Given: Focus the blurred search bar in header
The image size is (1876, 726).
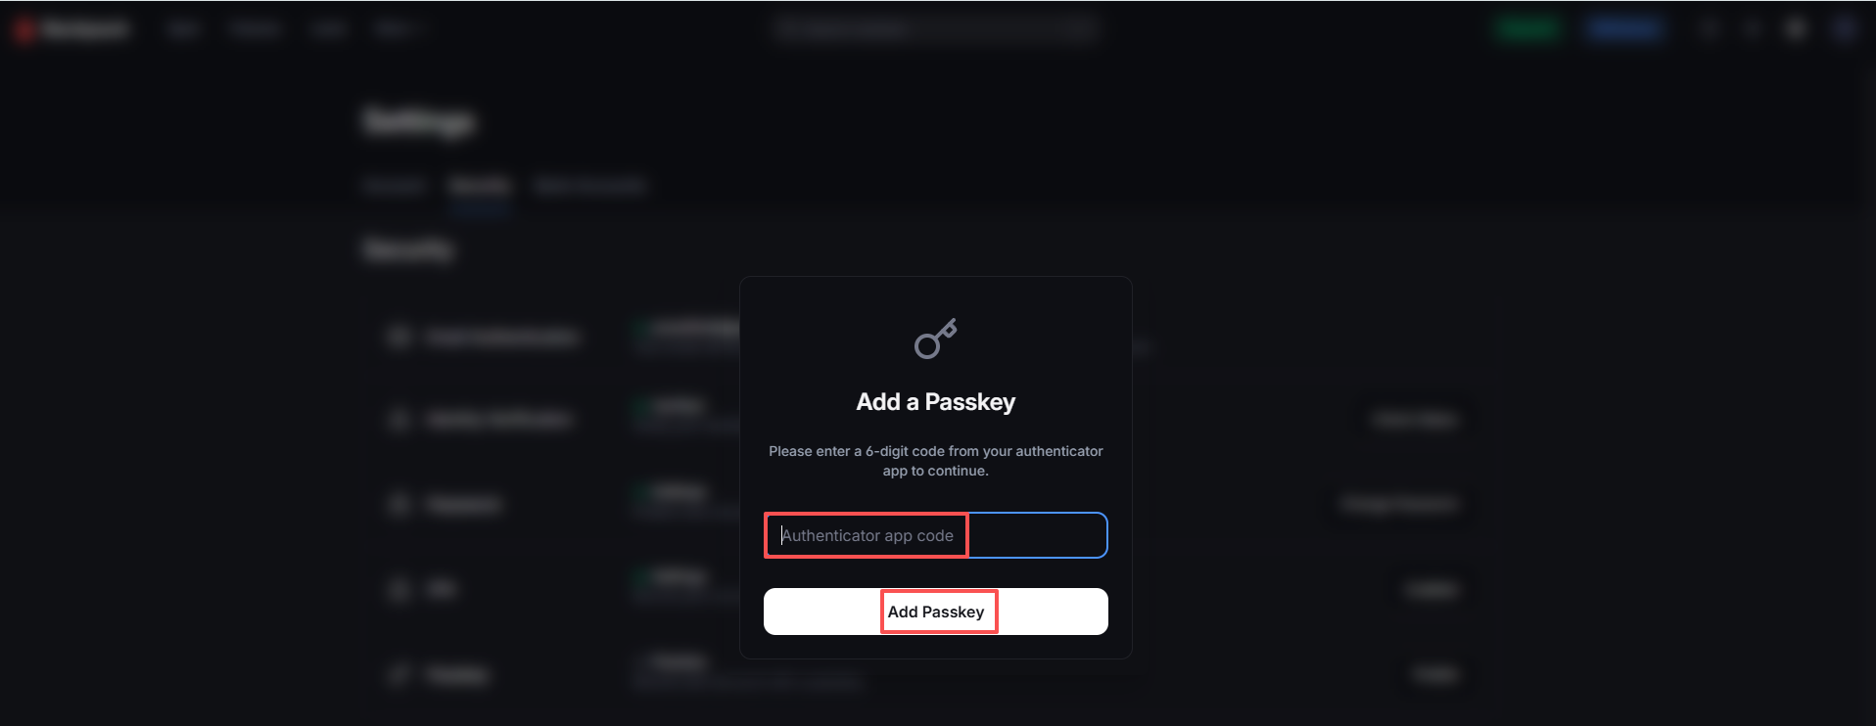Looking at the screenshot, I should [x=935, y=29].
